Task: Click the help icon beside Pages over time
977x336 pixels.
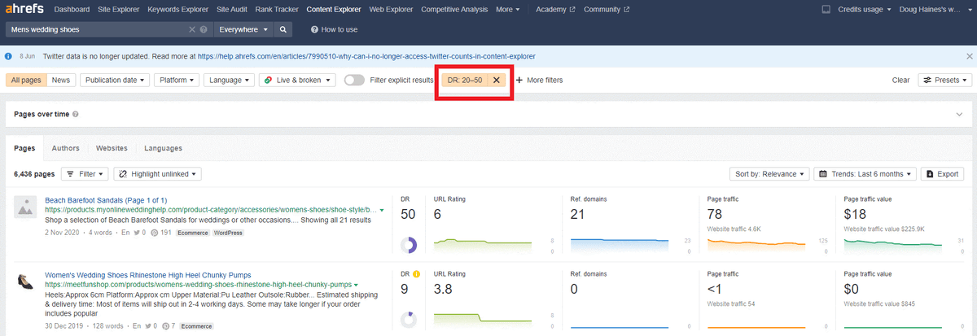Action: pos(76,115)
